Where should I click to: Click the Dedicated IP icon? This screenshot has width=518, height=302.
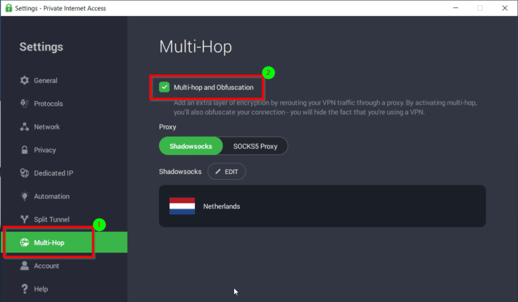pos(25,173)
